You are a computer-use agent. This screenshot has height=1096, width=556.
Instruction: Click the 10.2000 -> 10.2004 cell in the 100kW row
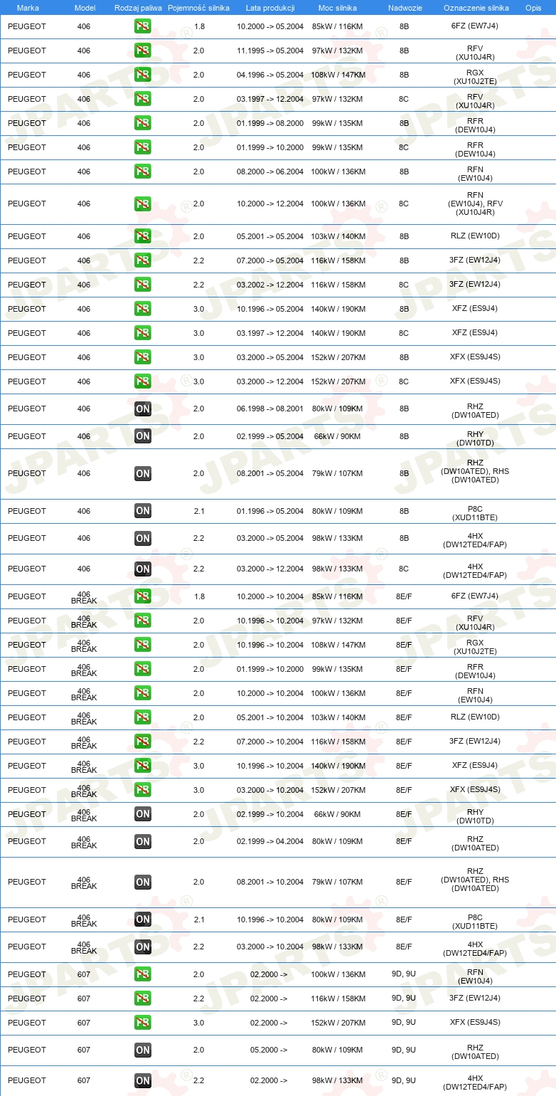[270, 693]
